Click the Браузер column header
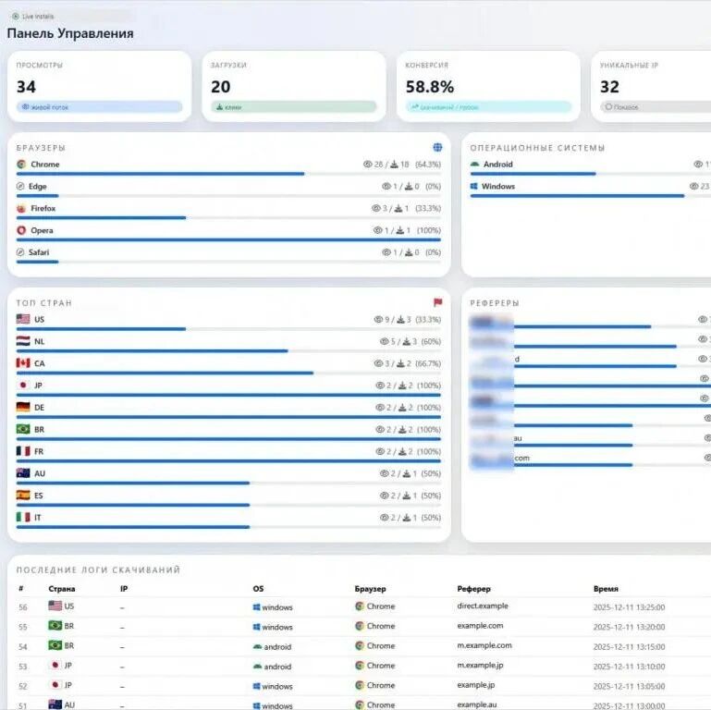The image size is (711, 710). [370, 589]
